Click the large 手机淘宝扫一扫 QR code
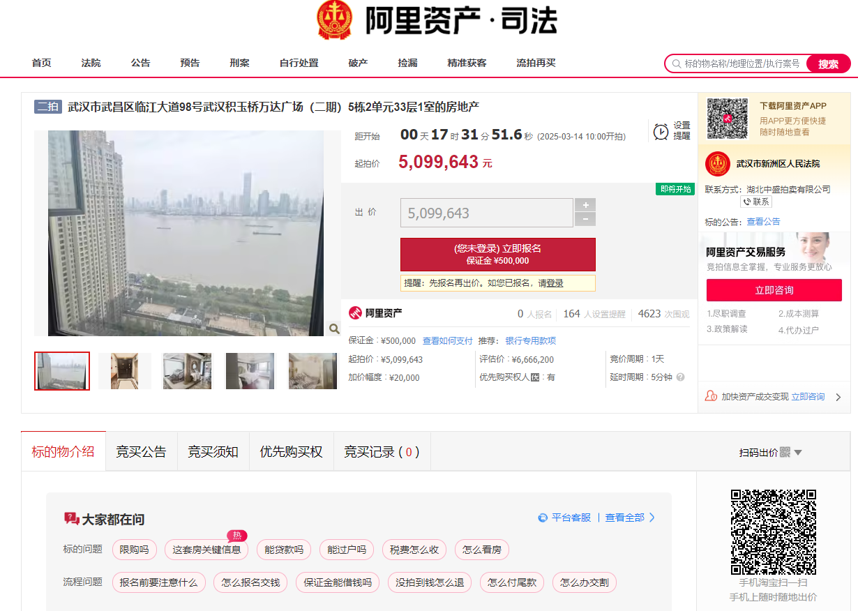Viewport: 858px width, 611px height. (x=774, y=532)
